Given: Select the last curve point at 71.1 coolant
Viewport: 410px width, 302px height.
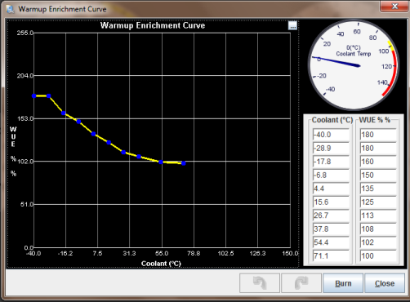Looking at the screenshot, I should point(184,163).
